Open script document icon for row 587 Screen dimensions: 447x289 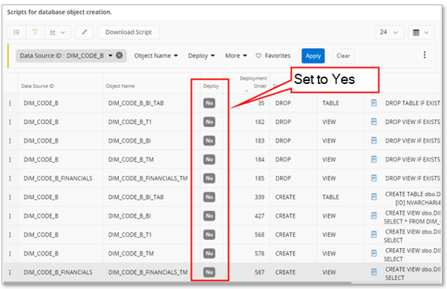pos(373,272)
